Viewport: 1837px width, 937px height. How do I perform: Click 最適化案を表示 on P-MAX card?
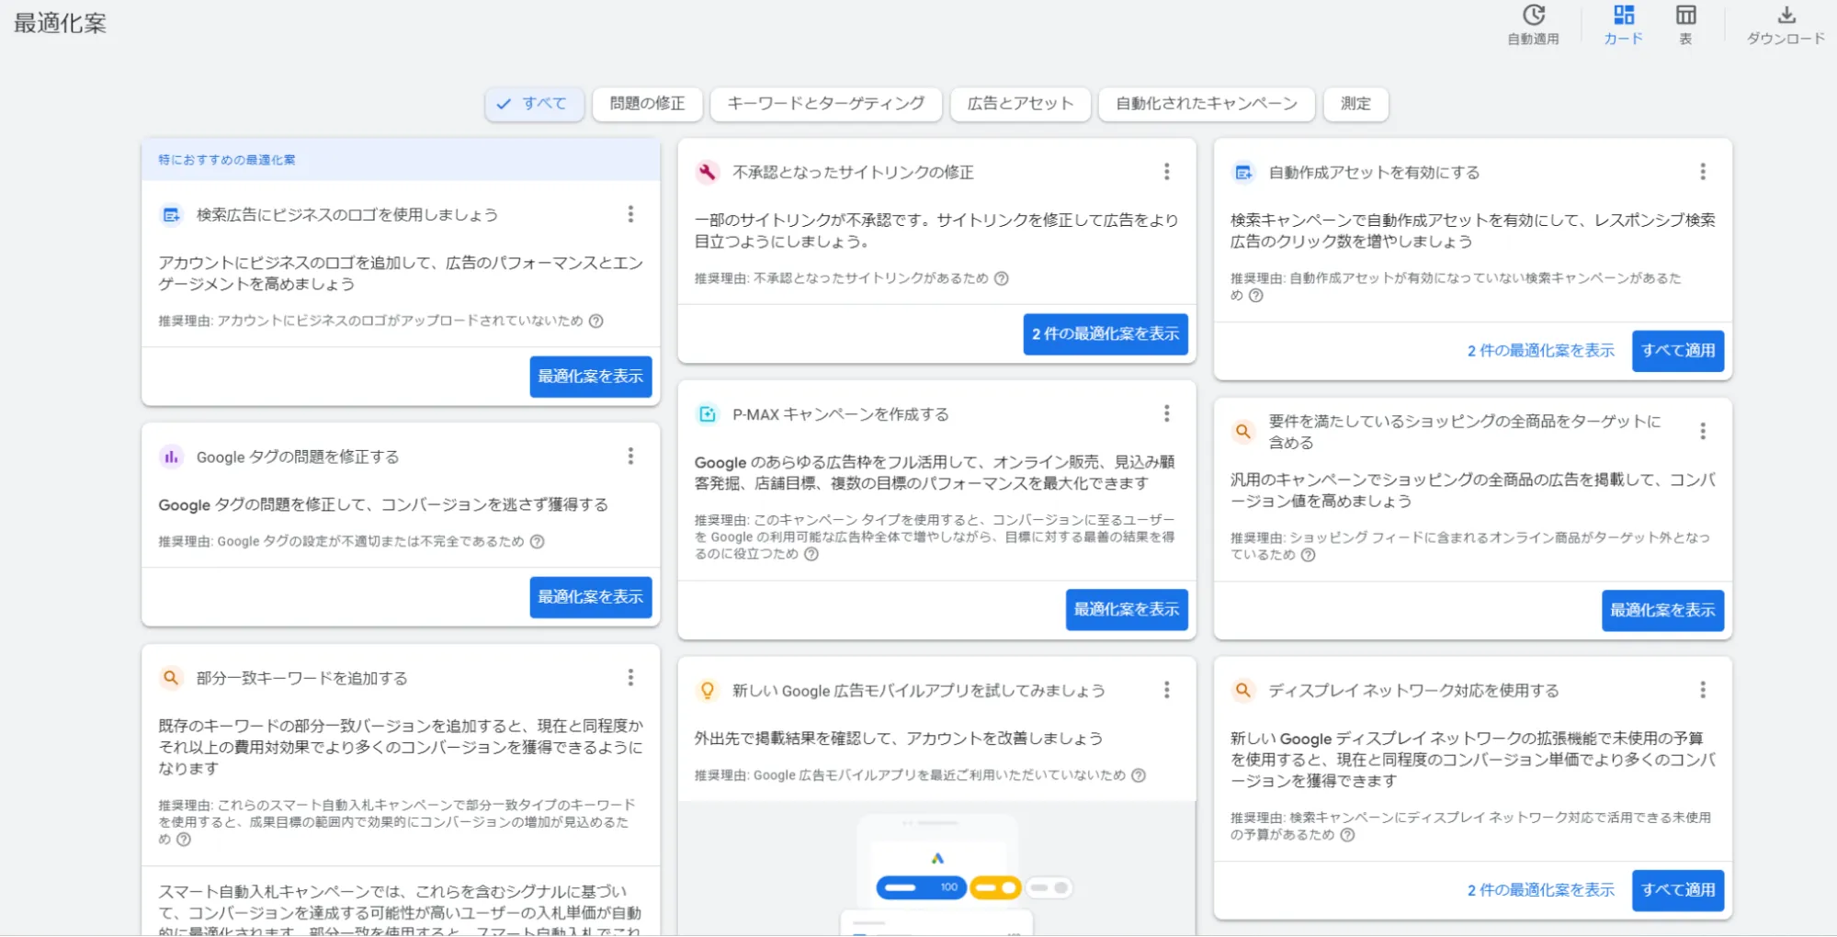click(1127, 610)
